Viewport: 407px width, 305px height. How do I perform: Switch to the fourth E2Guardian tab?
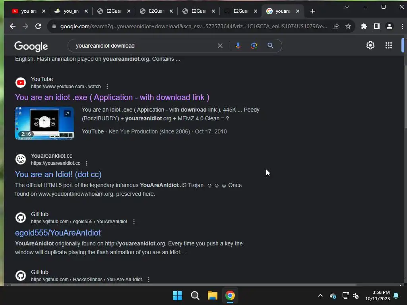[x=237, y=11]
